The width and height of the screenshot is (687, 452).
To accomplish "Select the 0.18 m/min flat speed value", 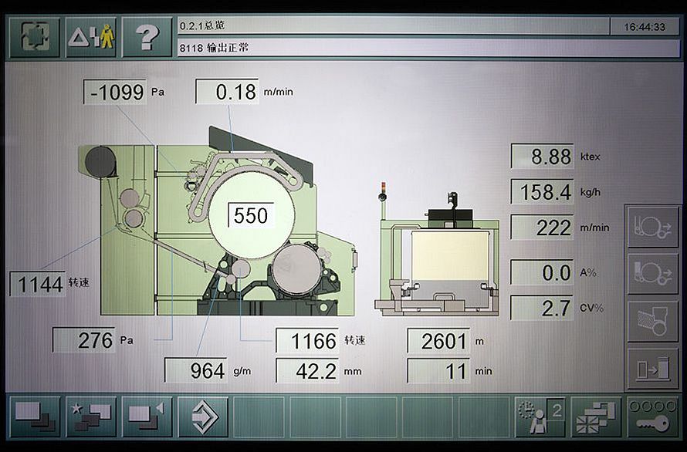I will (x=227, y=92).
